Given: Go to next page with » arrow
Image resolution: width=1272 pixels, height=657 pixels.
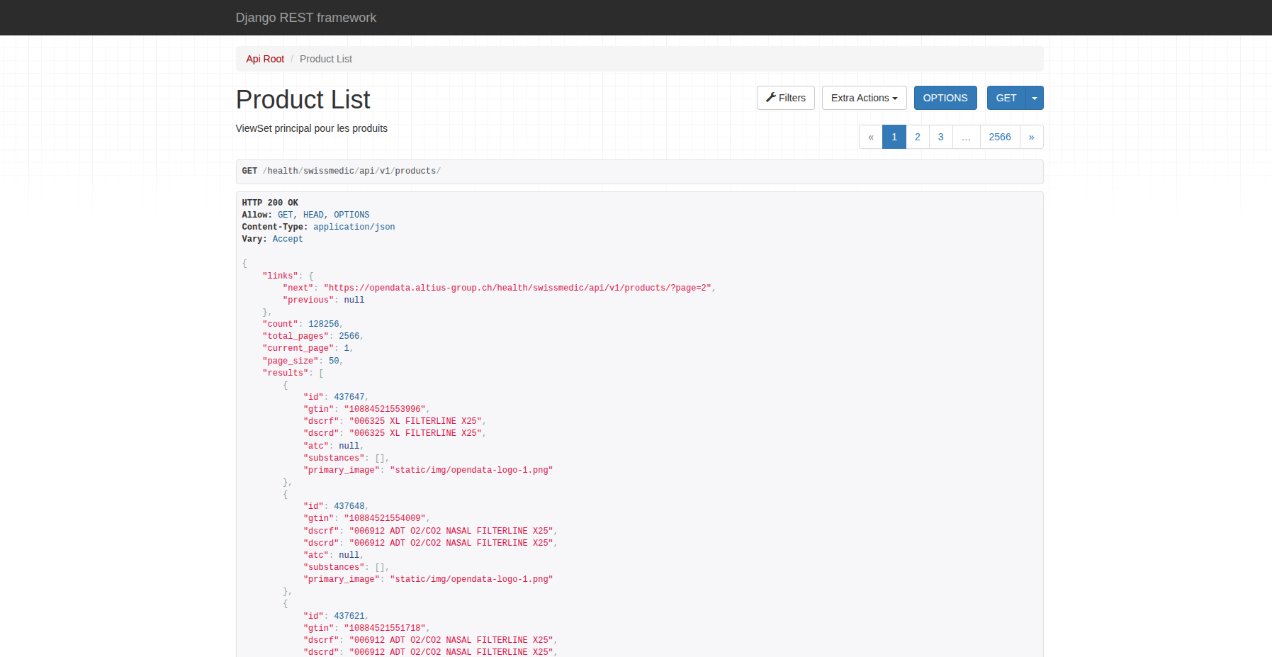Looking at the screenshot, I should coord(1031,137).
